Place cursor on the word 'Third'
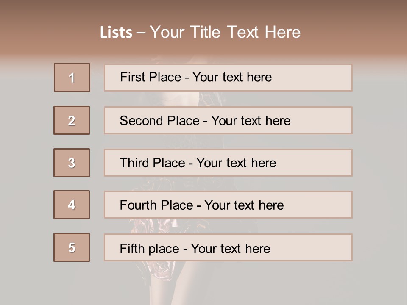Screen dimensions: 407x305 135,163
